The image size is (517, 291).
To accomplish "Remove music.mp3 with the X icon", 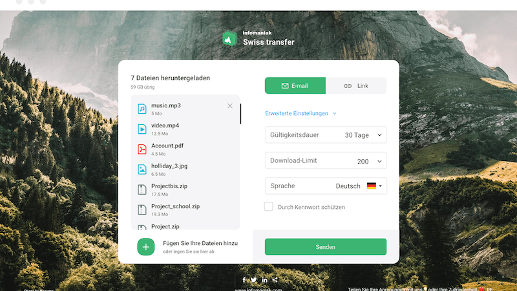I will coord(230,106).
